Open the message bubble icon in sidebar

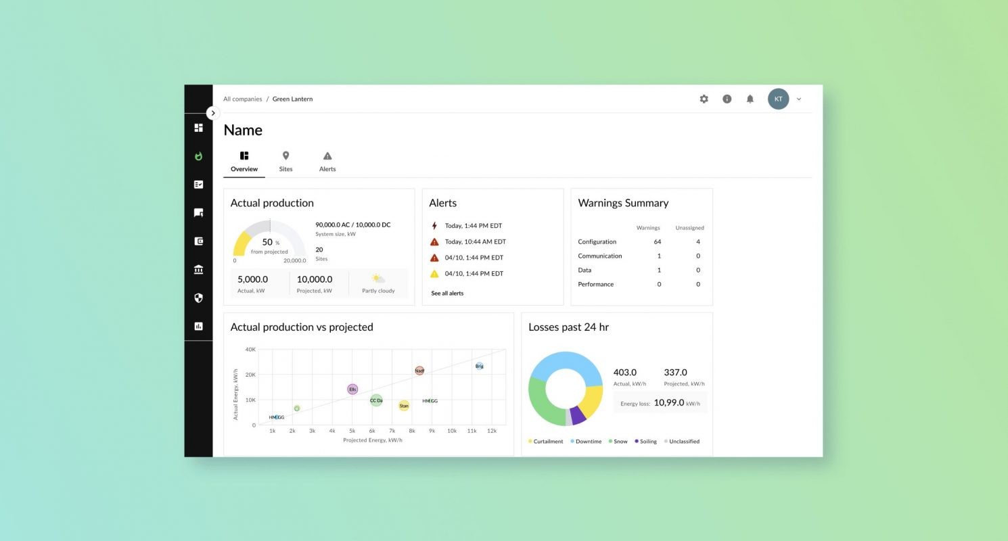198,212
